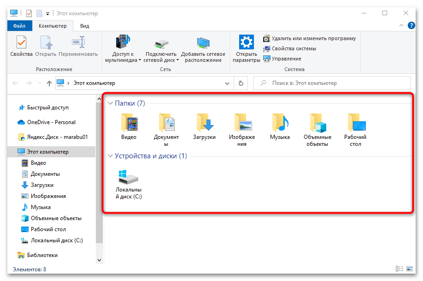423x281 pixels.
Task: Select Библиотеки in the sidebar
Action: [x=37, y=255]
